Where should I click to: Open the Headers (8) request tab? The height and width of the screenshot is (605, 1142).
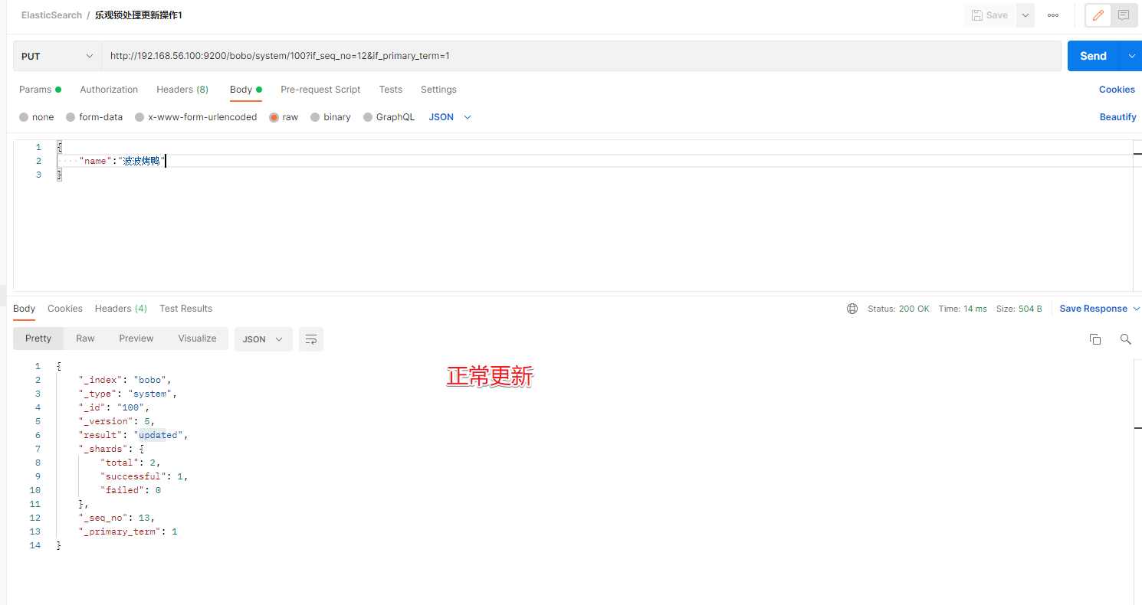point(182,90)
